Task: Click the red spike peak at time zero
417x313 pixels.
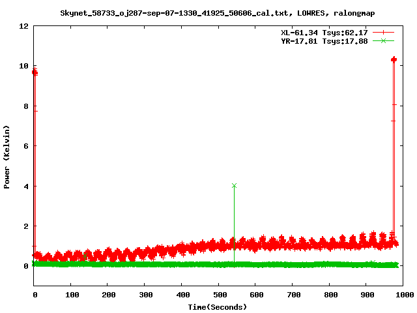Action: tap(35, 72)
